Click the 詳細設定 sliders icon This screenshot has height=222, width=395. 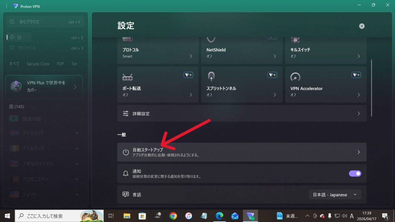click(126, 114)
